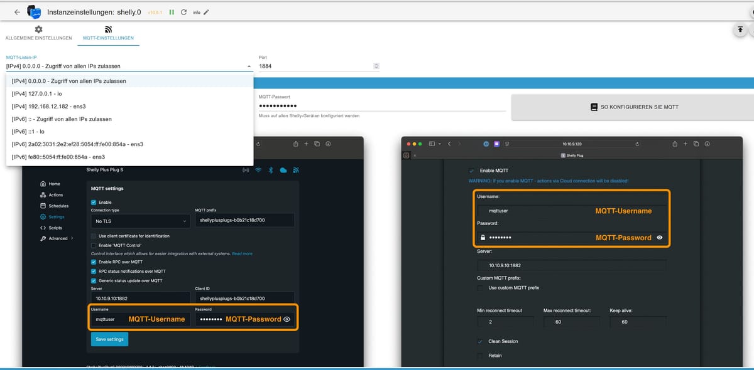
Task: Click Keep alive field
Action: pyautogui.click(x=638, y=322)
